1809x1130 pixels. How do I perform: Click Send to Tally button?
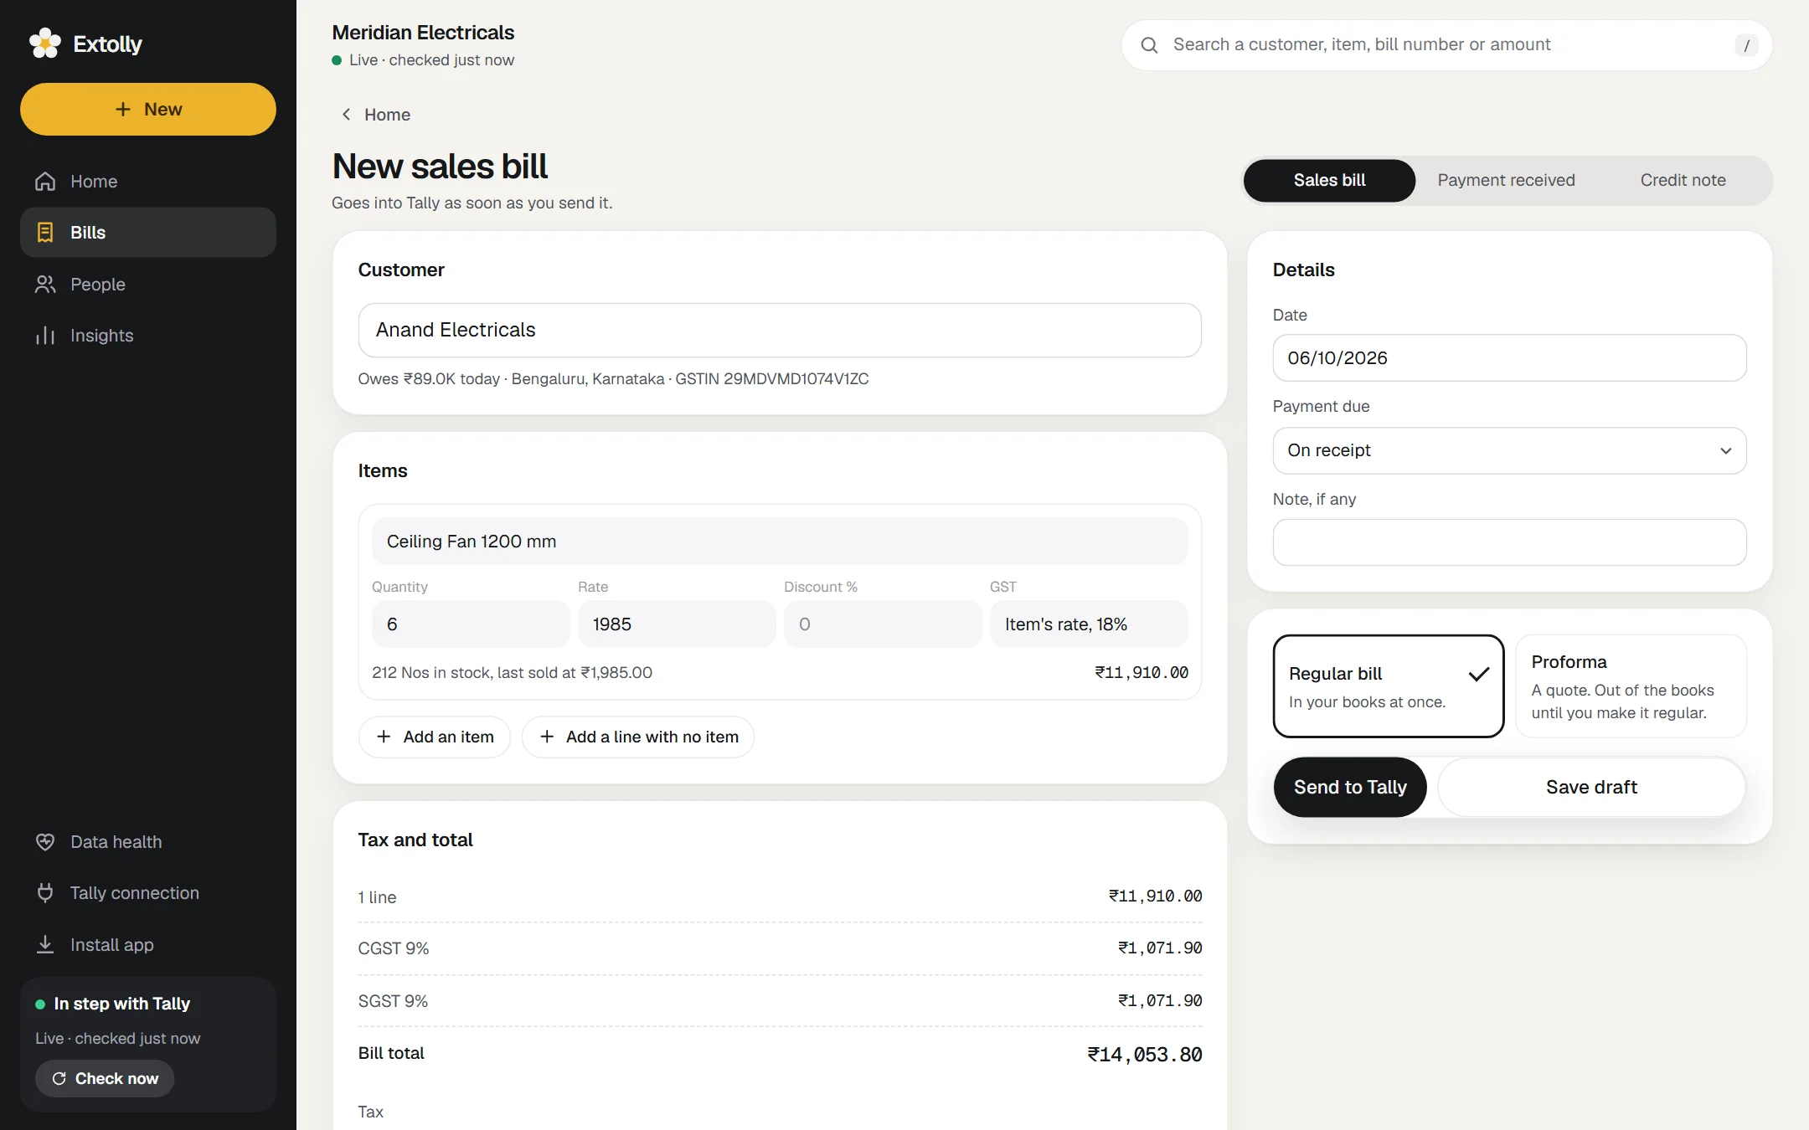tap(1350, 787)
